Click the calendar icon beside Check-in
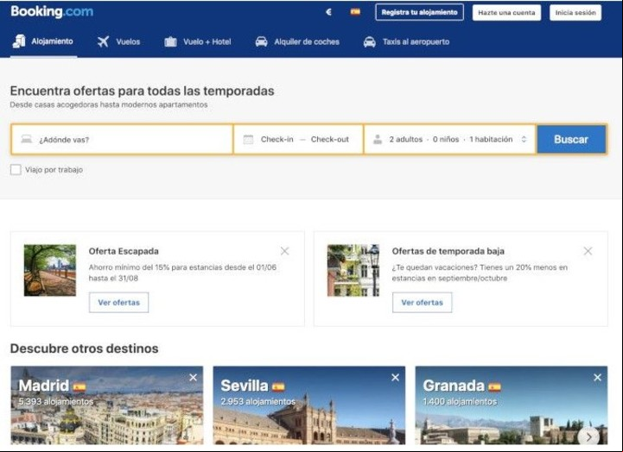Image resolution: width=623 pixels, height=452 pixels. tap(248, 140)
